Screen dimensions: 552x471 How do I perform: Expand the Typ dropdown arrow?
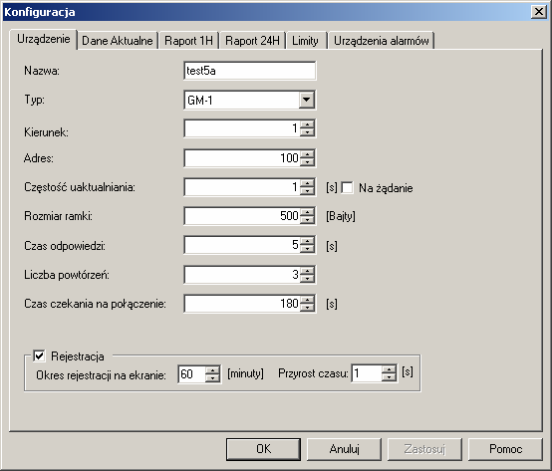click(x=307, y=100)
